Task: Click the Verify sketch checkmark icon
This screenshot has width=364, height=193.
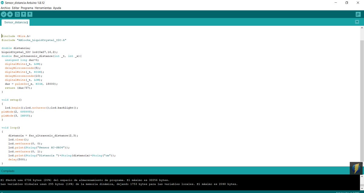Action: click(x=4, y=14)
